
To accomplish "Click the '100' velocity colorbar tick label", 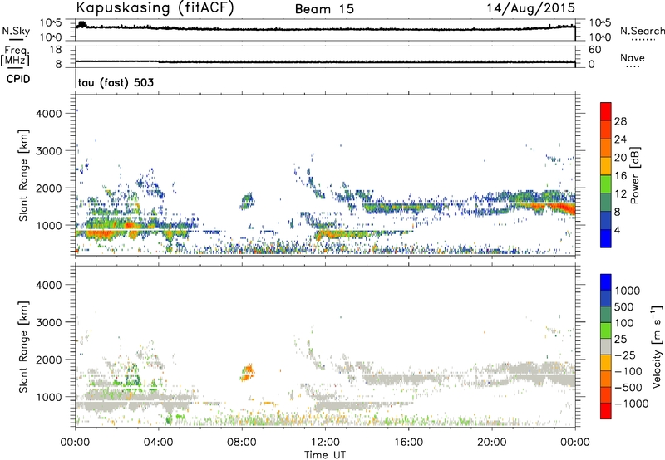I will [624, 323].
